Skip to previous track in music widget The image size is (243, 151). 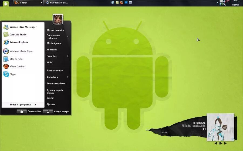click(215, 143)
